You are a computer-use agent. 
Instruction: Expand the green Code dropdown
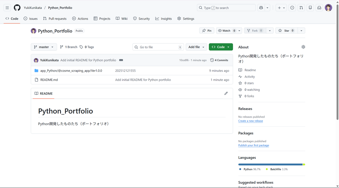click(221, 47)
